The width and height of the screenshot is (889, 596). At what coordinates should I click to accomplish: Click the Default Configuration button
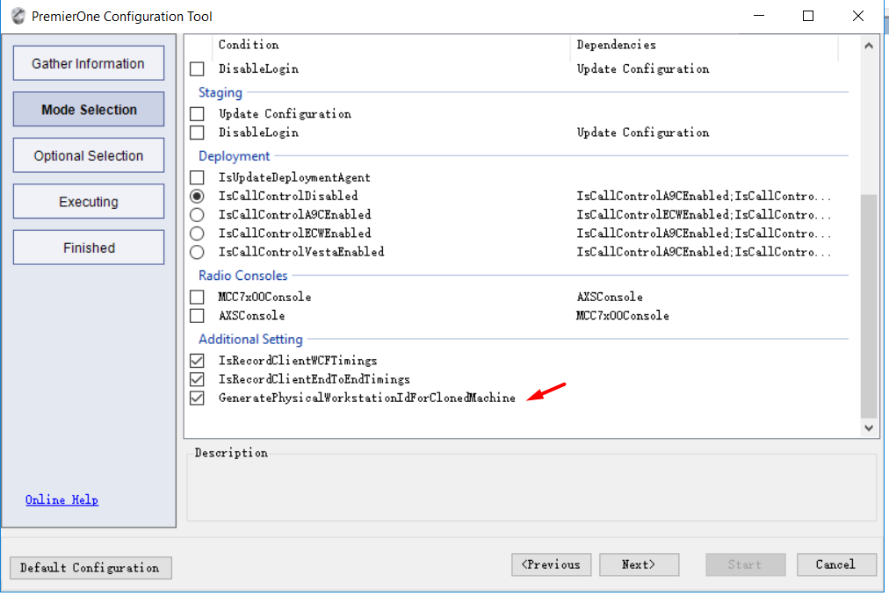(90, 568)
